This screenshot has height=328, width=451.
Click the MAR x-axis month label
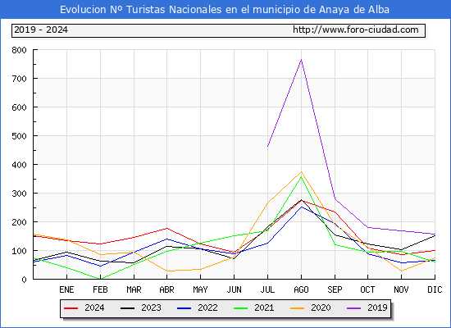coord(134,289)
